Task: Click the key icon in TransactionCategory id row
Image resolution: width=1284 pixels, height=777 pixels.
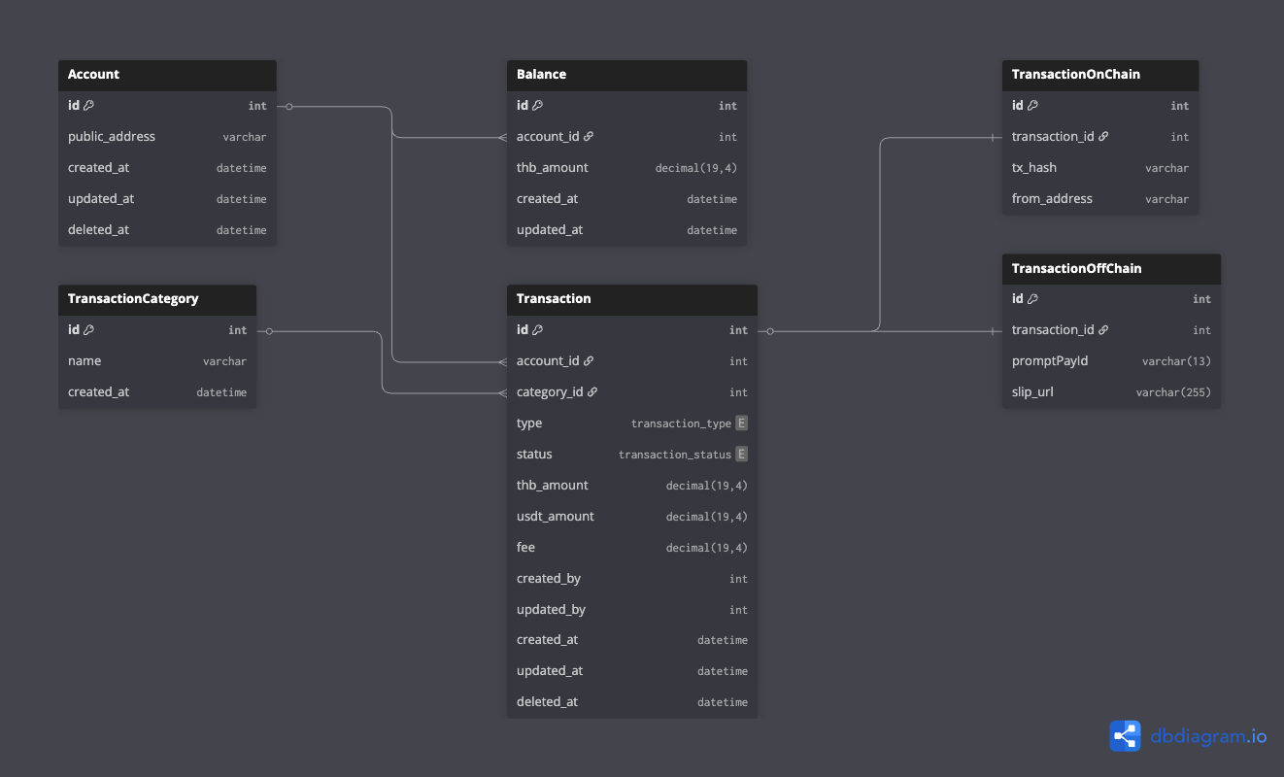Action: coord(89,330)
